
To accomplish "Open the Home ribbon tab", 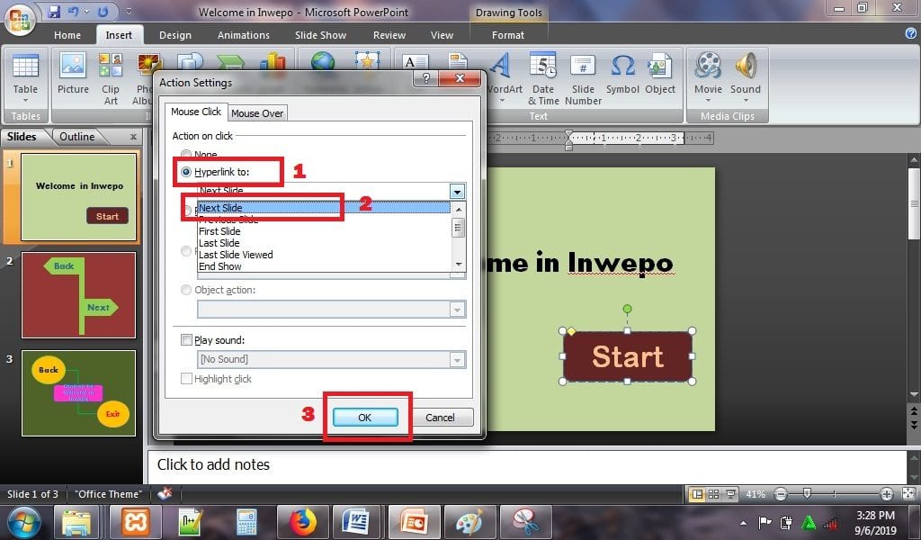I will point(67,35).
